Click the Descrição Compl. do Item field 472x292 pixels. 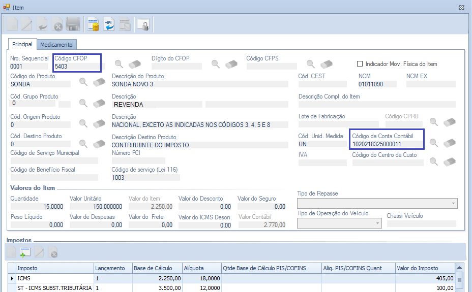coord(377,105)
